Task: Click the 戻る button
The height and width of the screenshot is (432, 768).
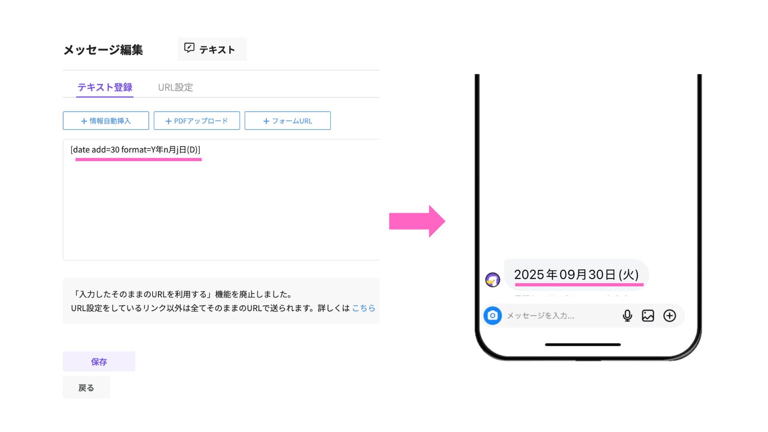Action: click(x=86, y=388)
